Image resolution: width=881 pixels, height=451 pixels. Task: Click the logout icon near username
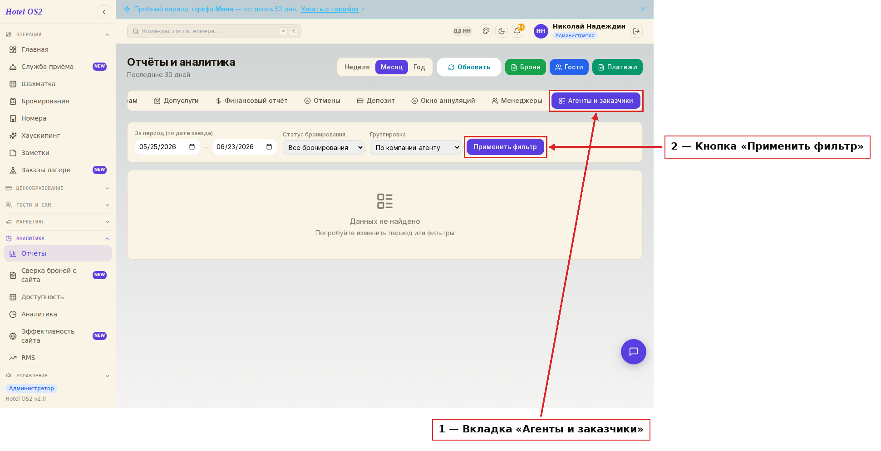[636, 31]
